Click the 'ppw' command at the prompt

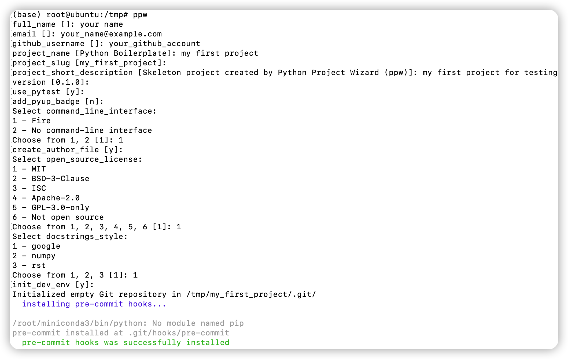140,15
